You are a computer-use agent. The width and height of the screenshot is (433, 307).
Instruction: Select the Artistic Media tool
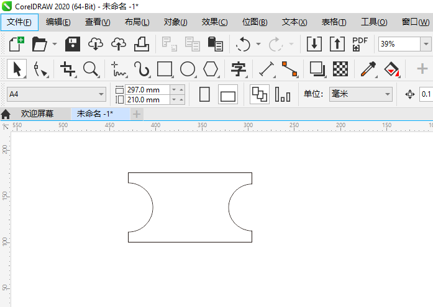(142, 69)
